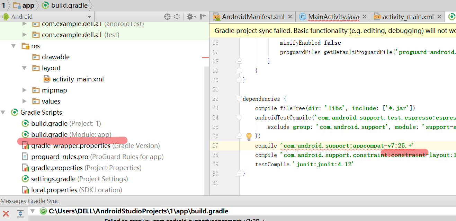Click the yellow light bulb quick-fix
This screenshot has width=456, height=221.
tap(249, 136)
